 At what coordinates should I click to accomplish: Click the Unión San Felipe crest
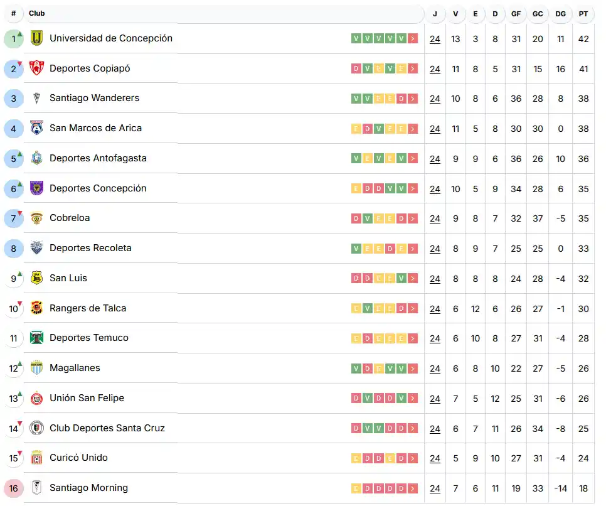coord(37,398)
